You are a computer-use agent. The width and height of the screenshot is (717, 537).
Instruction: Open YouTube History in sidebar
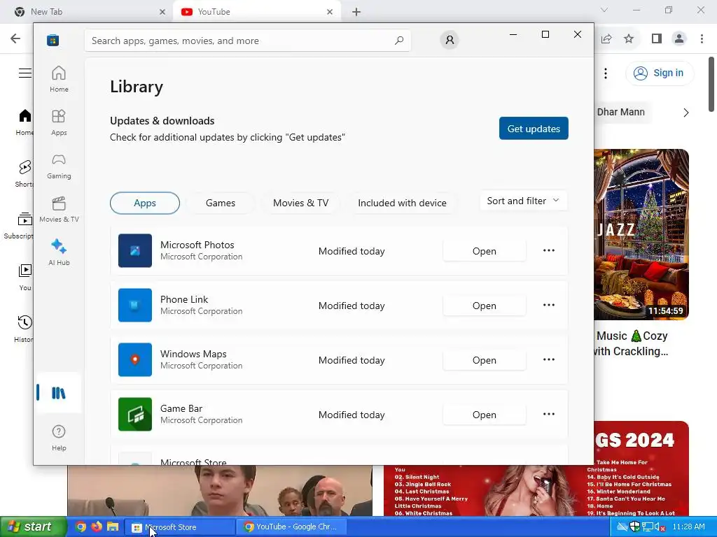point(24,329)
